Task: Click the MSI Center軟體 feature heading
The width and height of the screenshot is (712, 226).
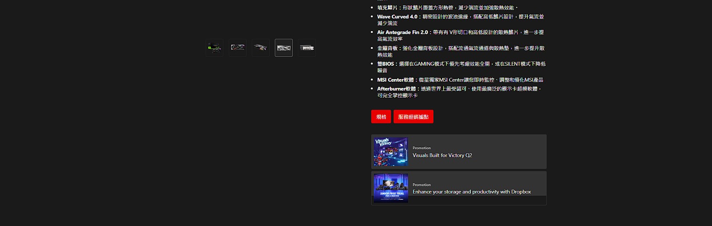Action: coord(396,80)
